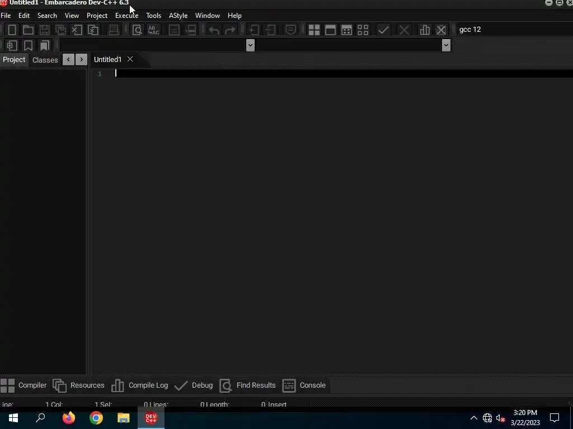This screenshot has height=429, width=573.
Task: Click the Goto Bookmark icon
Action: click(45, 46)
